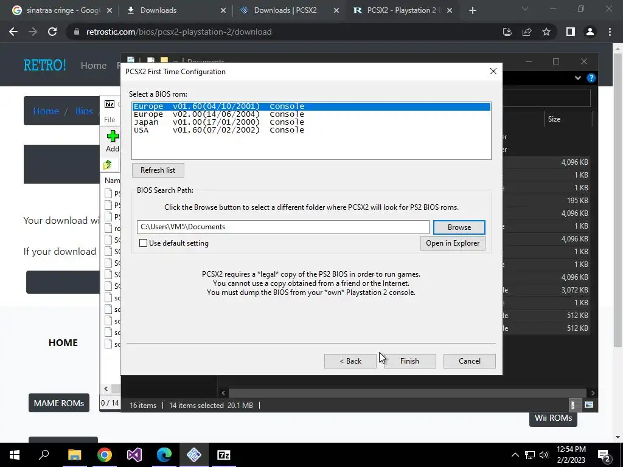The image size is (623, 467).
Task: Open Chrome three-dot menu
Action: pyautogui.click(x=610, y=32)
